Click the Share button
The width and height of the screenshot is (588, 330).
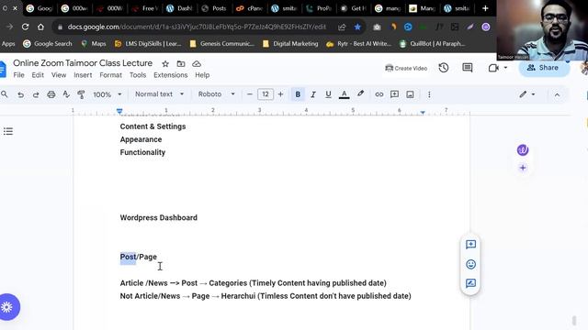coord(544,68)
